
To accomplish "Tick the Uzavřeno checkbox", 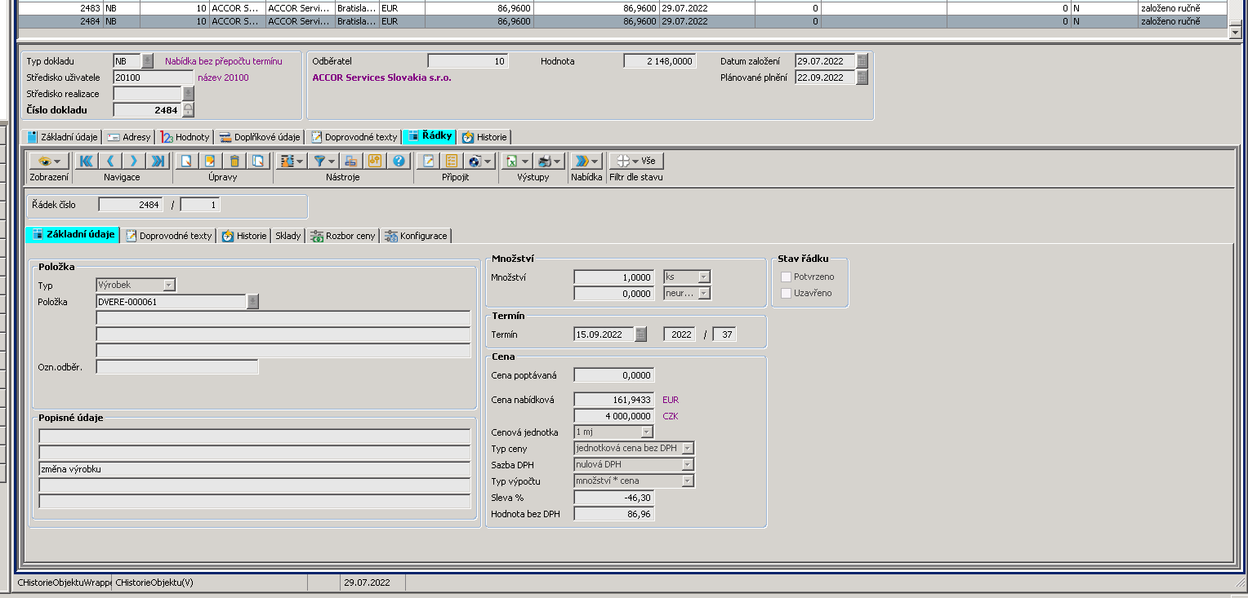I will click(x=787, y=293).
